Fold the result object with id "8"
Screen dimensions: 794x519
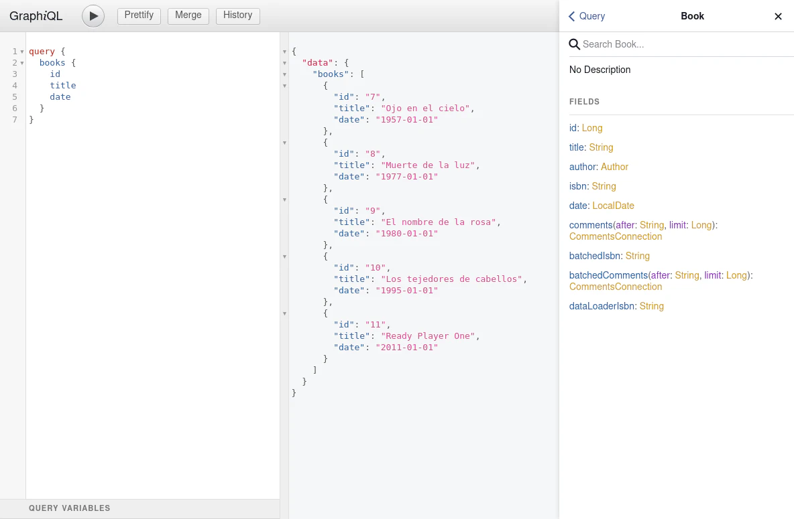(284, 143)
